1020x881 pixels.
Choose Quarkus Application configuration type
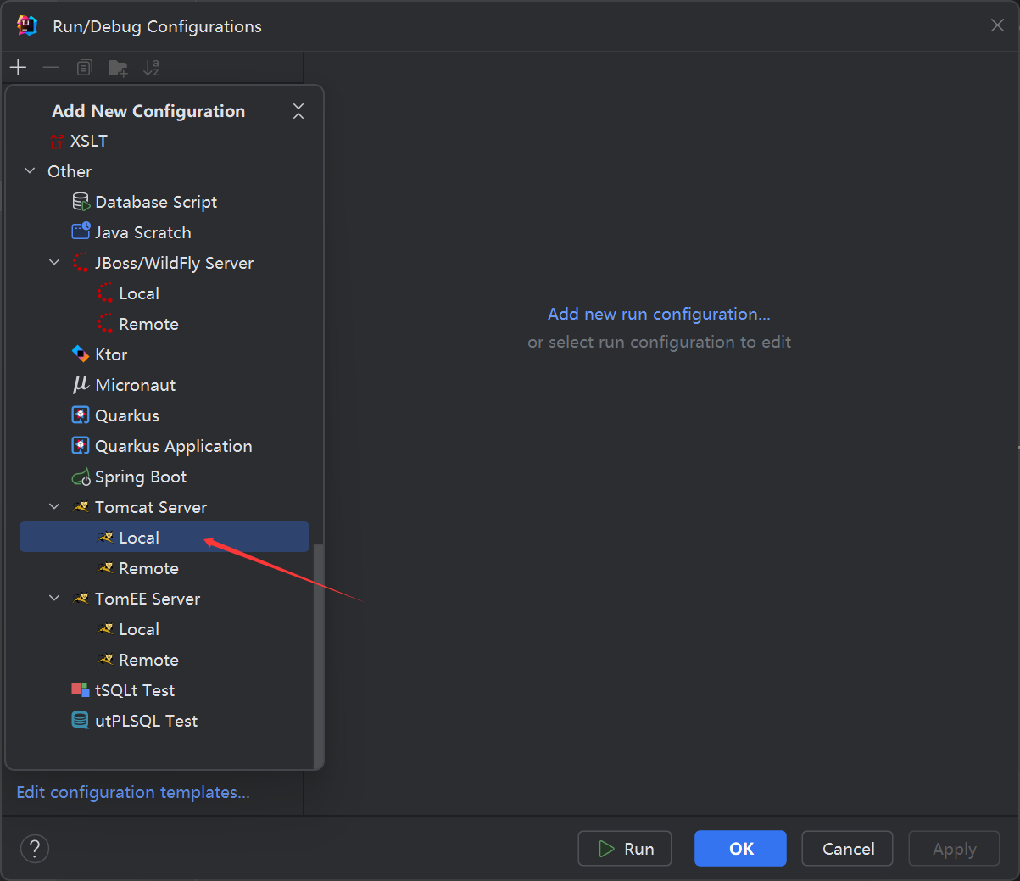coord(164,446)
